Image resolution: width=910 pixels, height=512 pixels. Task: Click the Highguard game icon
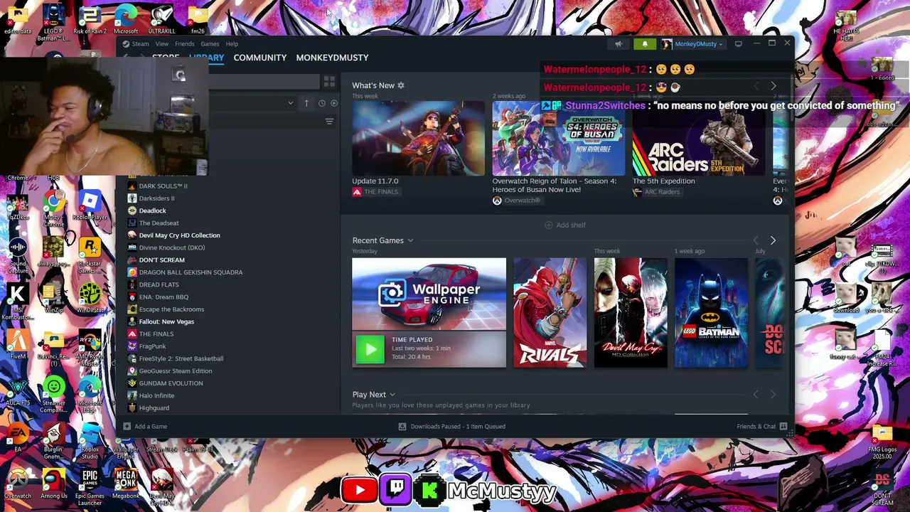coord(132,408)
